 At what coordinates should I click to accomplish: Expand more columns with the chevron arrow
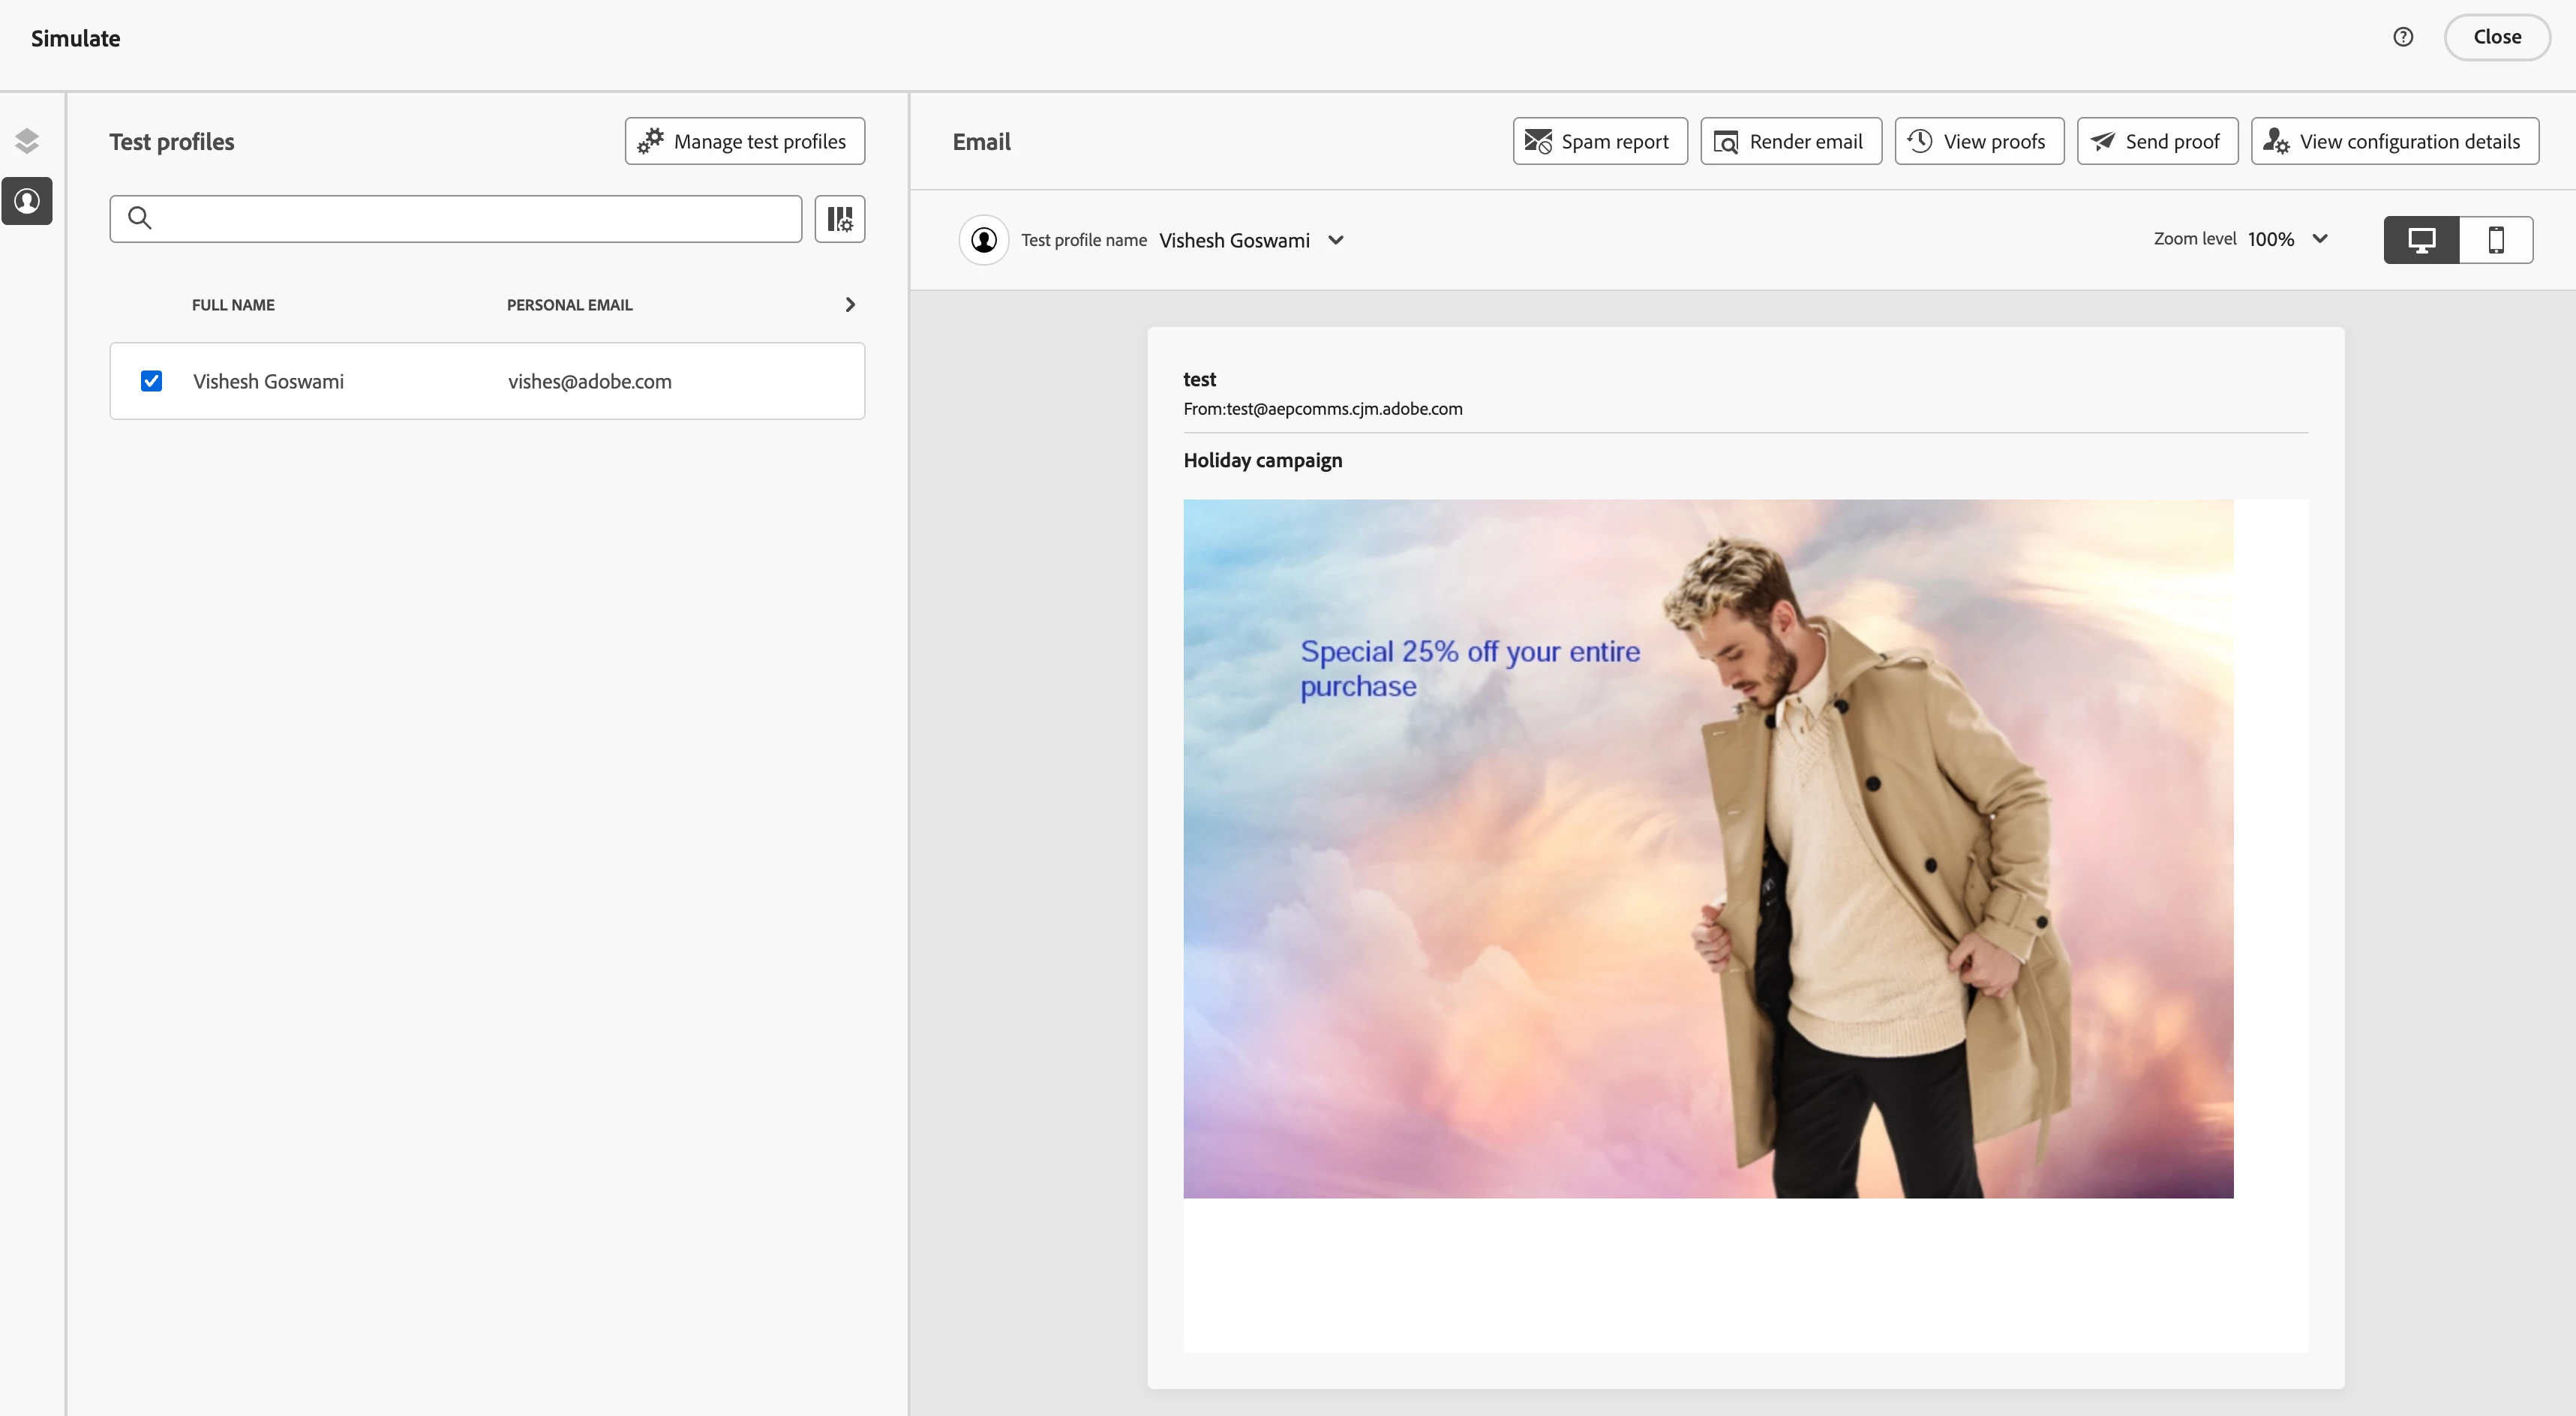click(850, 305)
